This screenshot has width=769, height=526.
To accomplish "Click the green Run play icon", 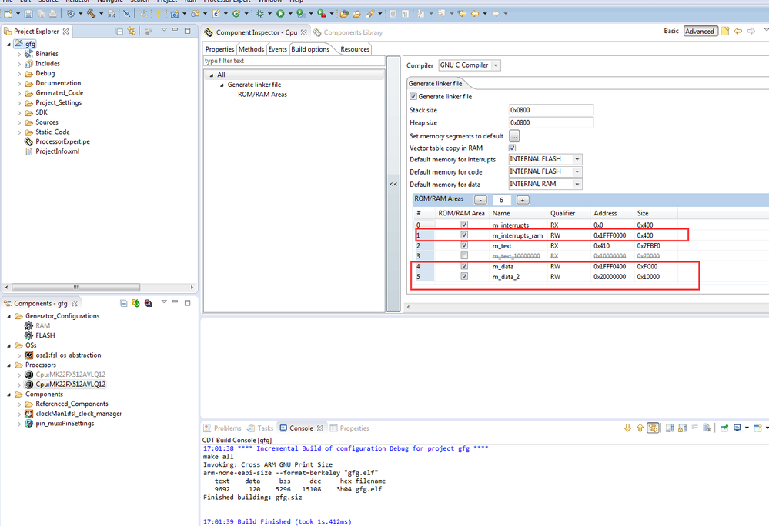I will [280, 14].
